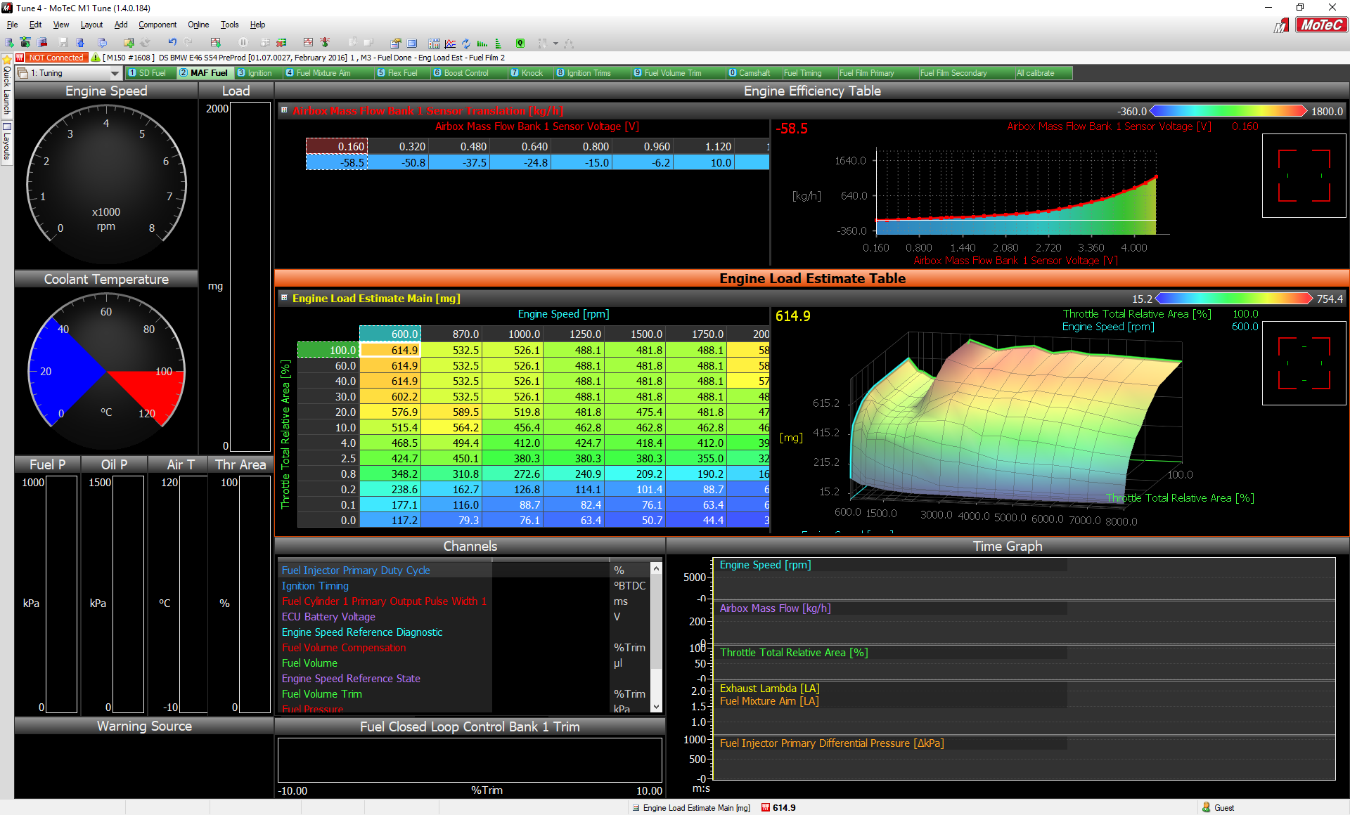The height and width of the screenshot is (815, 1350).
Task: Switch to the Fuel Mixture Aim tab
Action: point(328,73)
